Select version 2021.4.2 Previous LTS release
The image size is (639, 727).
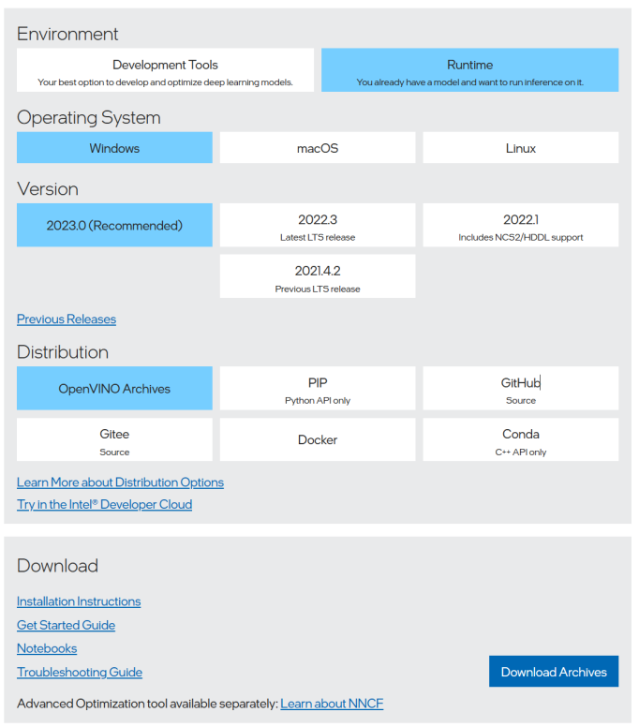click(318, 276)
